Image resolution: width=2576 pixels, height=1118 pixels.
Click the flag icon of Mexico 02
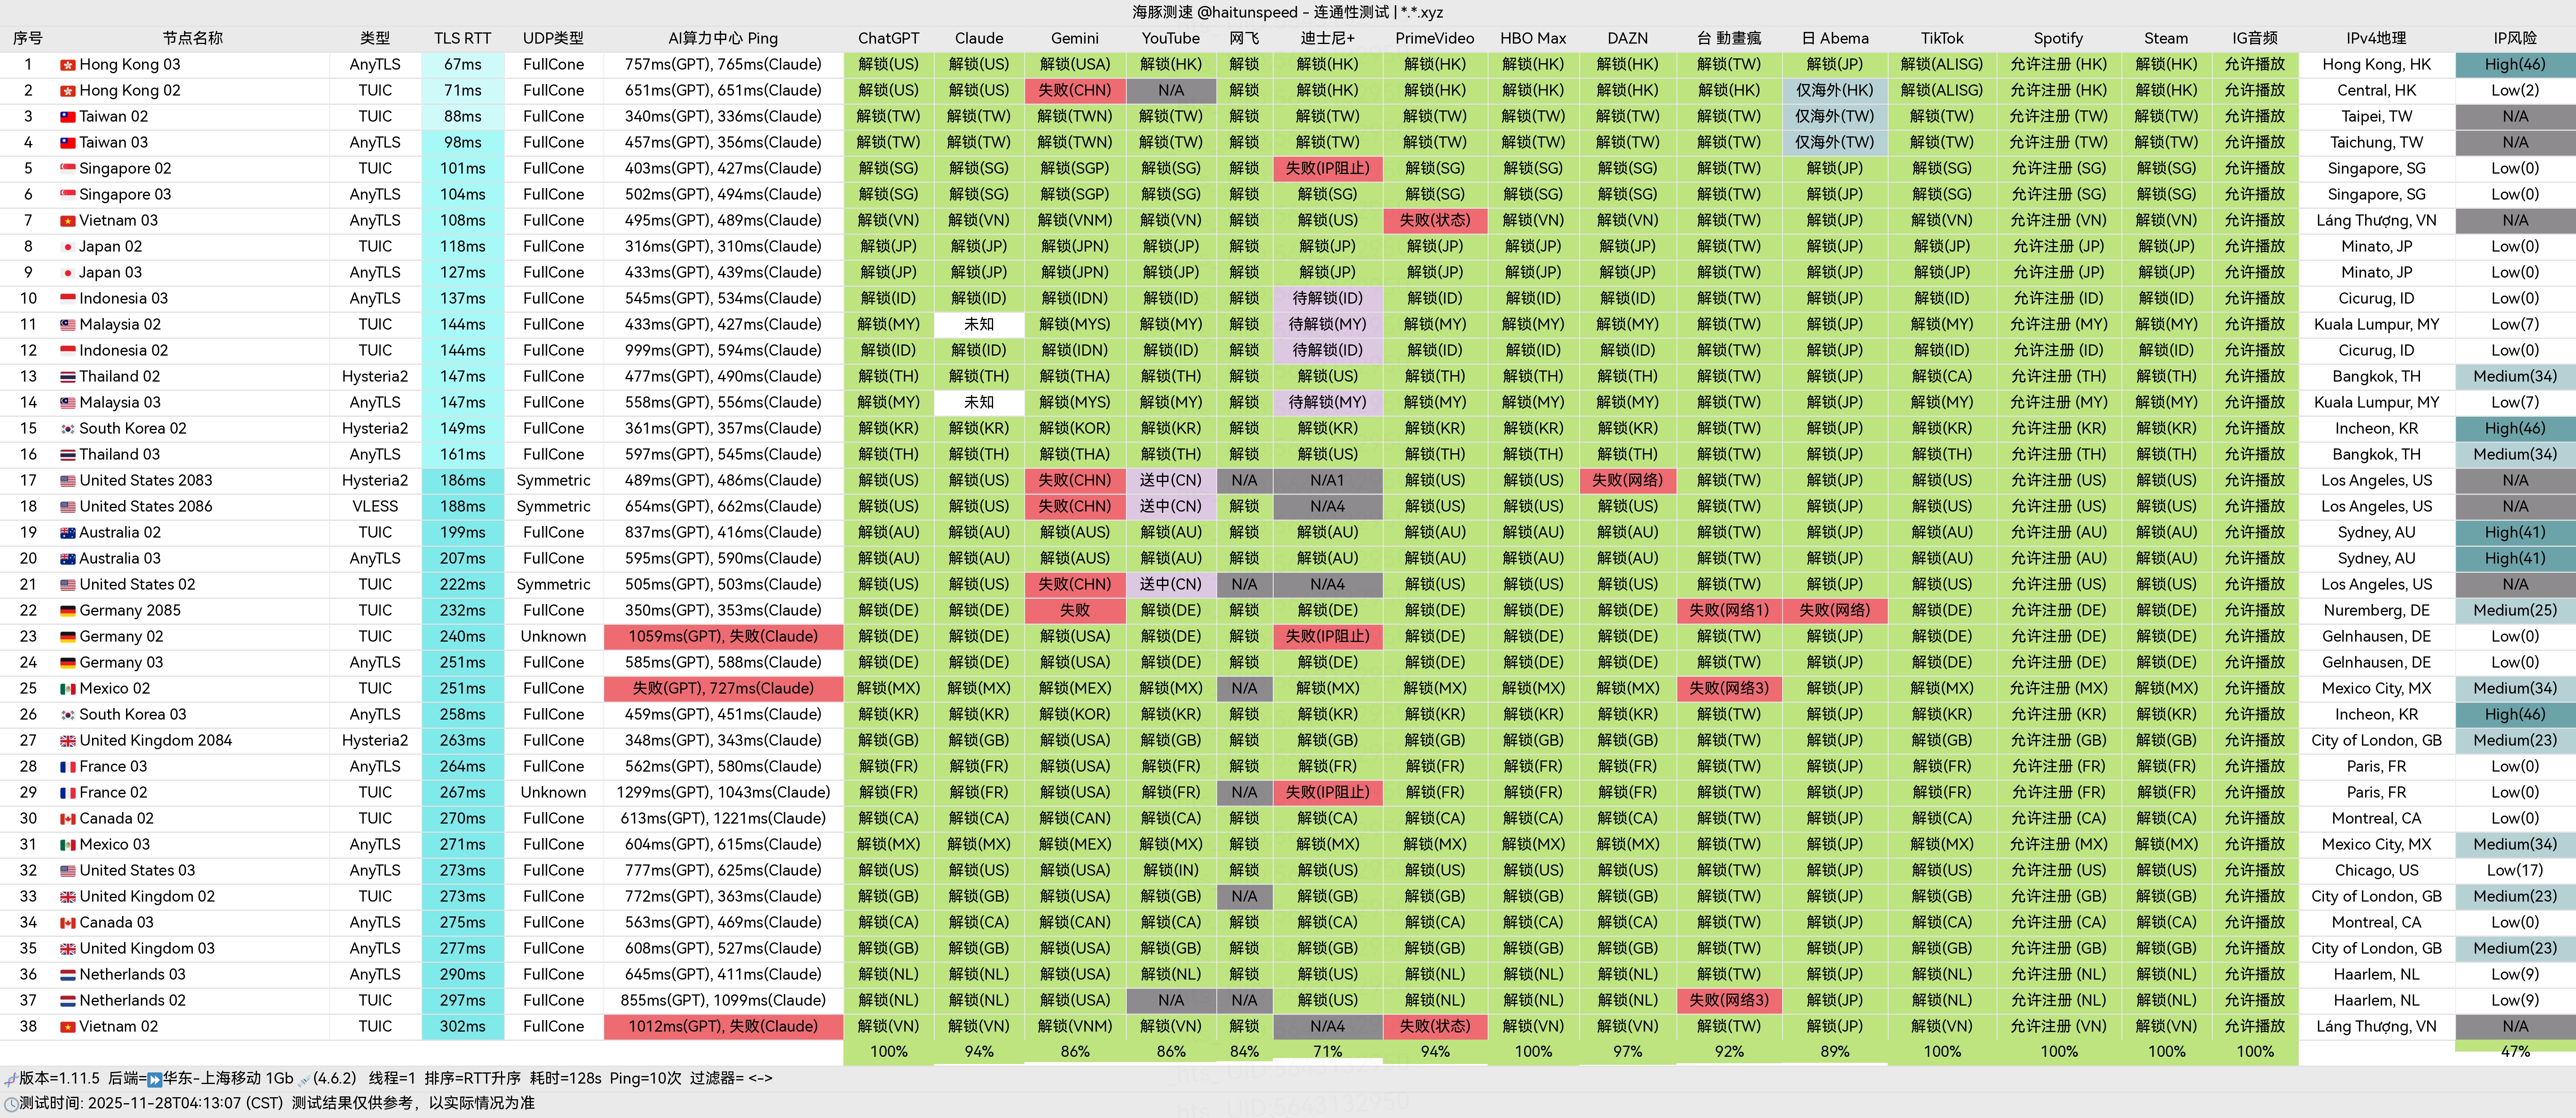(x=68, y=689)
